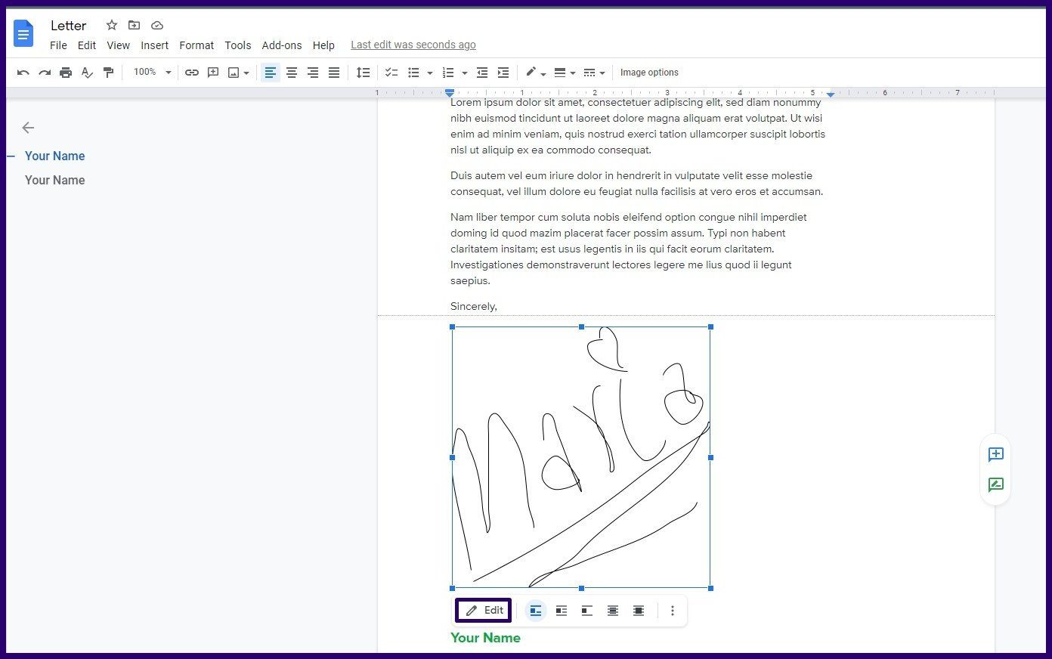Set image border dash style
This screenshot has height=659, width=1052.
tap(590, 73)
